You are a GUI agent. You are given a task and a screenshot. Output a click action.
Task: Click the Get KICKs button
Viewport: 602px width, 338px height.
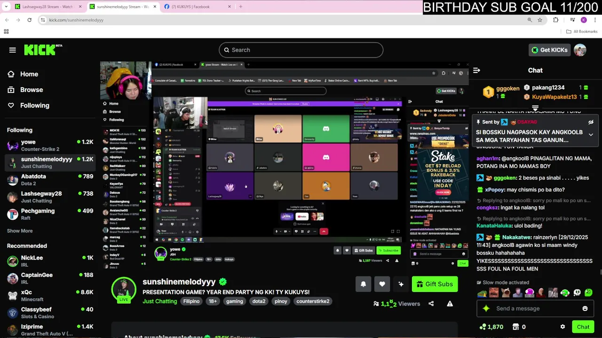click(549, 50)
